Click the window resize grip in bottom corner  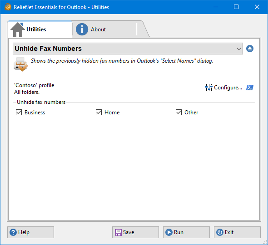point(265,242)
